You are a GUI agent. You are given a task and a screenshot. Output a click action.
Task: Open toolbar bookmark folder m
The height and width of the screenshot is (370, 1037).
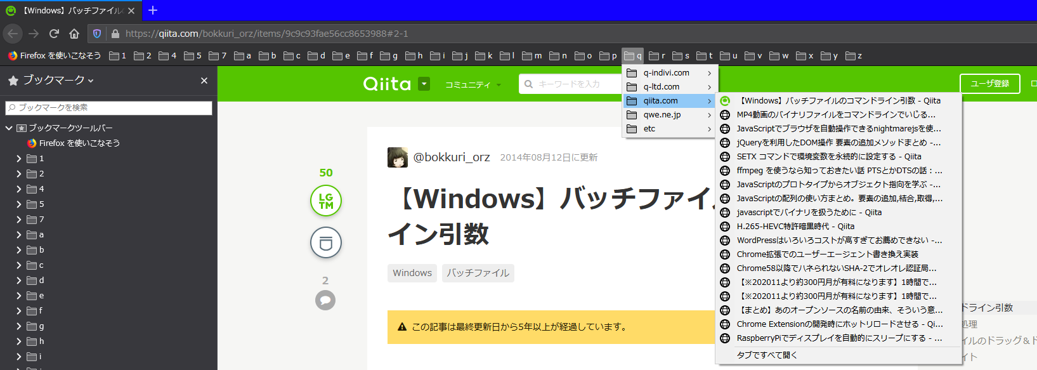(x=532, y=56)
